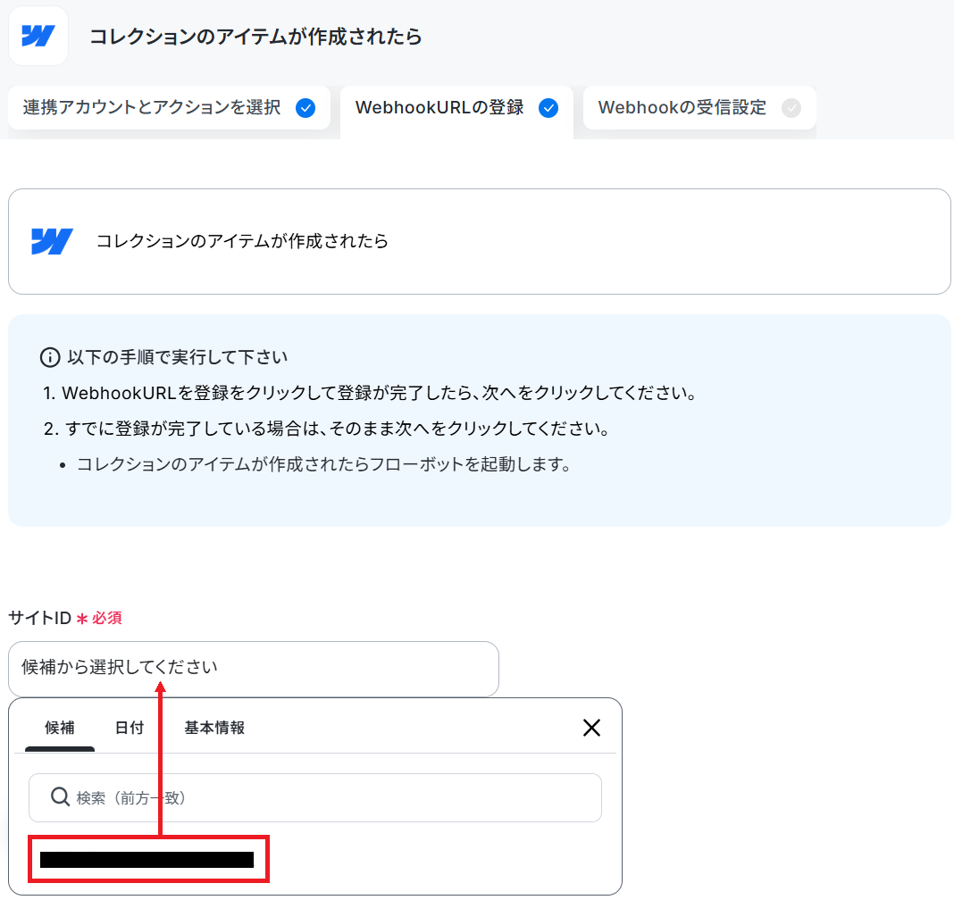Click the サイトID 必須 label
The width and height of the screenshot is (954, 900).
tap(65, 618)
